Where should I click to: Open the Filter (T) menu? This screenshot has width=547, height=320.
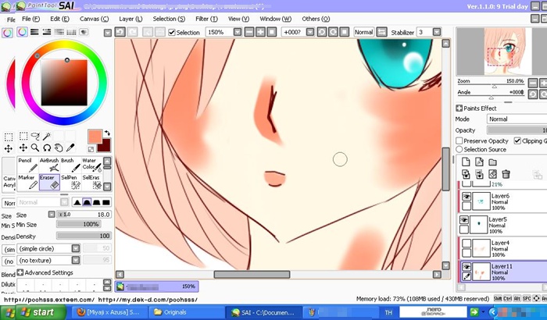click(x=206, y=19)
